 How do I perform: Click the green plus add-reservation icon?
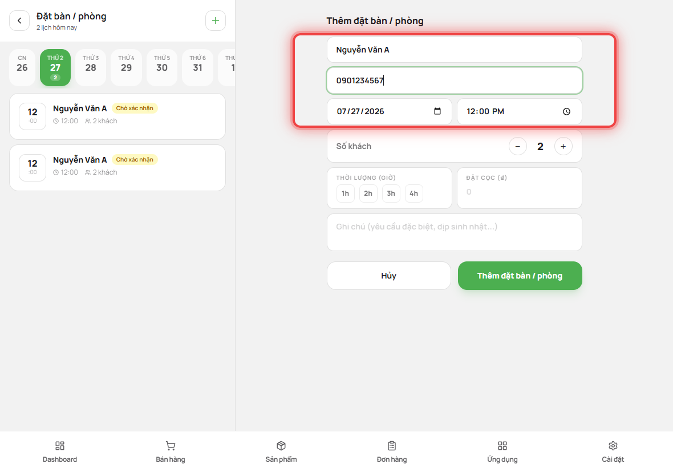pyautogui.click(x=216, y=21)
